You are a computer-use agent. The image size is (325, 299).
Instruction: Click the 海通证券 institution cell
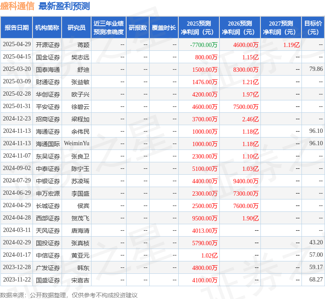tap(48, 132)
